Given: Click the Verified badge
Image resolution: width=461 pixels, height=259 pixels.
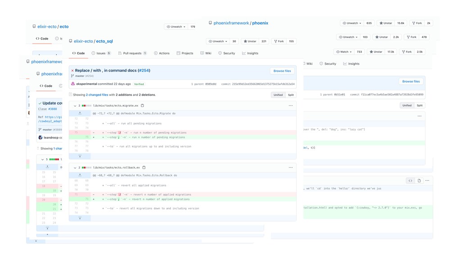Looking at the screenshot, I should 139,84.
